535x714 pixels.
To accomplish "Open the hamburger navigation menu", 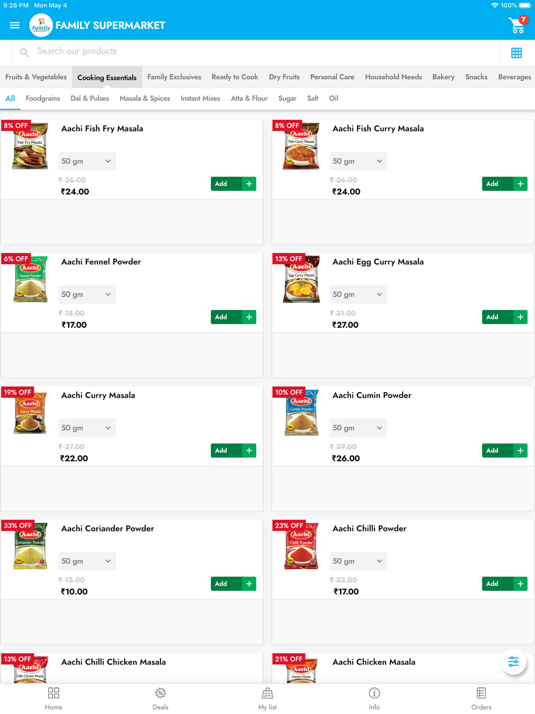I will tap(14, 25).
